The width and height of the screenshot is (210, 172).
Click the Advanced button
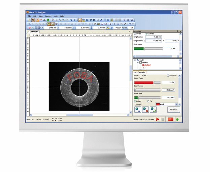(173, 110)
